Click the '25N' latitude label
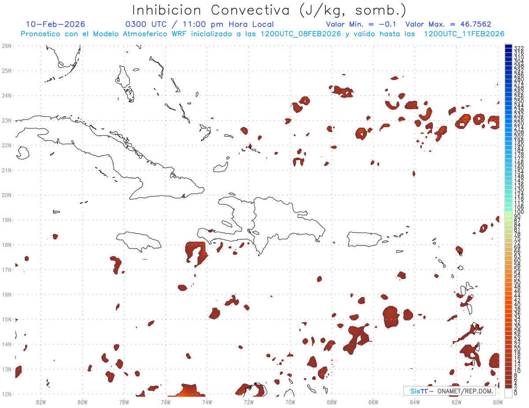The height and width of the screenshot is (408, 529). pos(6,70)
